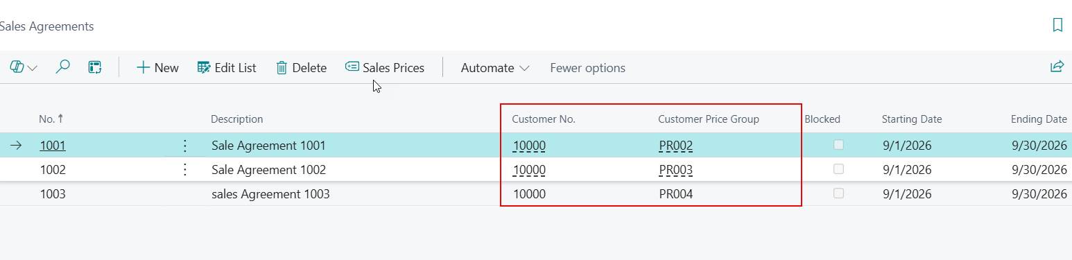Create a new sales agreement
The image size is (1072, 260).
157,67
